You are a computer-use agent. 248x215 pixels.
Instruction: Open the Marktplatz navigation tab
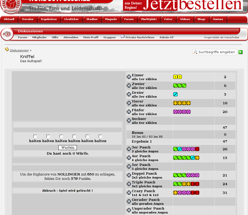pos(149,19)
